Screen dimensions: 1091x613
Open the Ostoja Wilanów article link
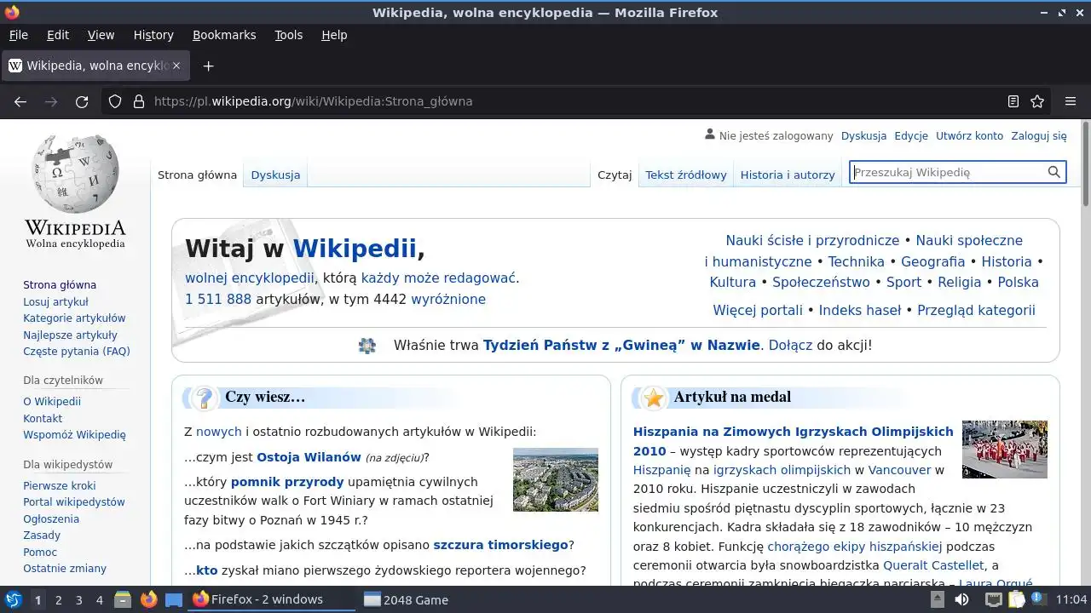[309, 457]
